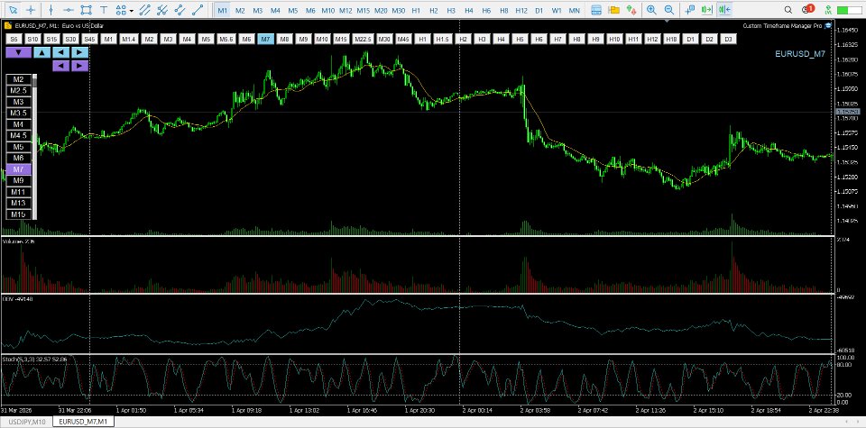866x428 pixels.
Task: Toggle chart shift icon
Action: click(707, 10)
